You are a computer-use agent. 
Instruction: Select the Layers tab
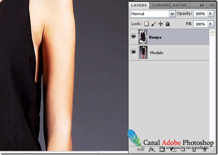[x=139, y=5]
